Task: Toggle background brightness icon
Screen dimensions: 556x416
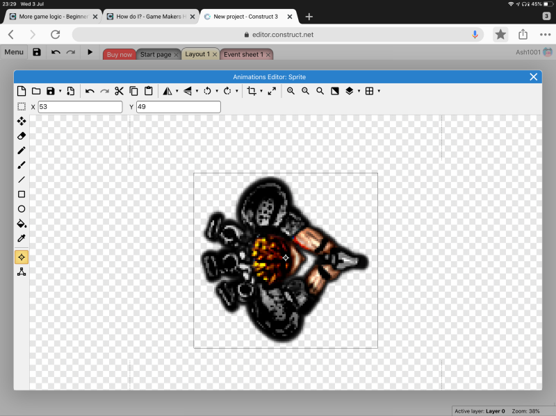Action: pos(335,91)
